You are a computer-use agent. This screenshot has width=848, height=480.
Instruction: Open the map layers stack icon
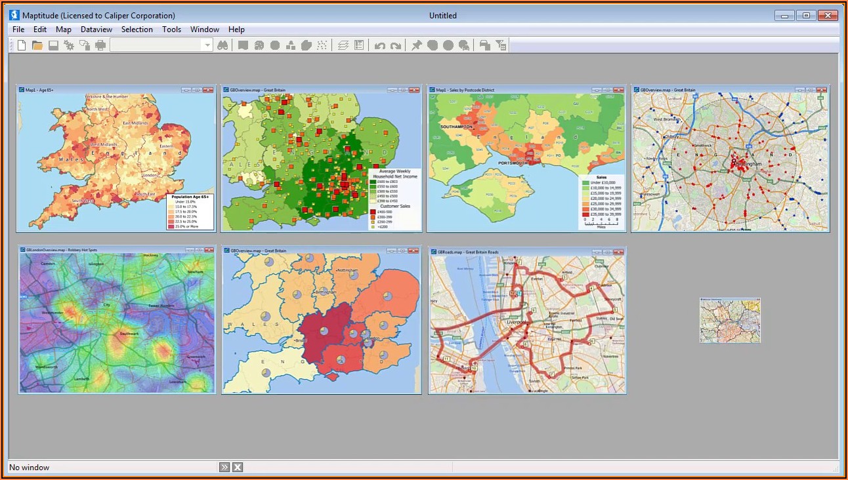(x=343, y=45)
